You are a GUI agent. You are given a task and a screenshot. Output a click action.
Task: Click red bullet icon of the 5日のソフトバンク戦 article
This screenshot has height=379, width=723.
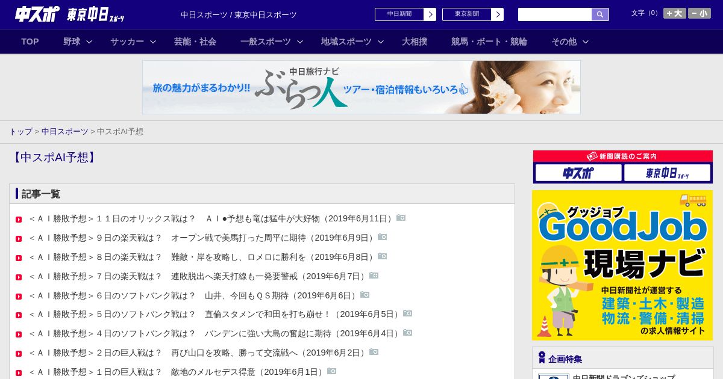pyautogui.click(x=19, y=315)
